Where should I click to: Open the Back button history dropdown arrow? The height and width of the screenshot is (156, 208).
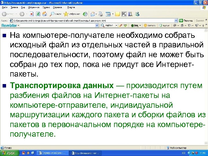pyautogui.click(x=16, y=14)
